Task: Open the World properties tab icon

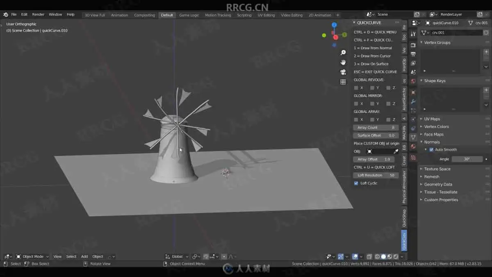Action: (x=413, y=81)
